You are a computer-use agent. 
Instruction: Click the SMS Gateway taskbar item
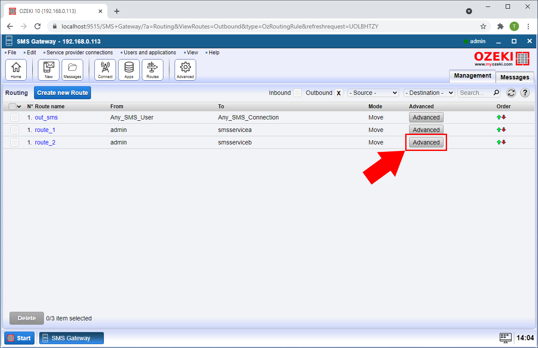tap(72, 338)
